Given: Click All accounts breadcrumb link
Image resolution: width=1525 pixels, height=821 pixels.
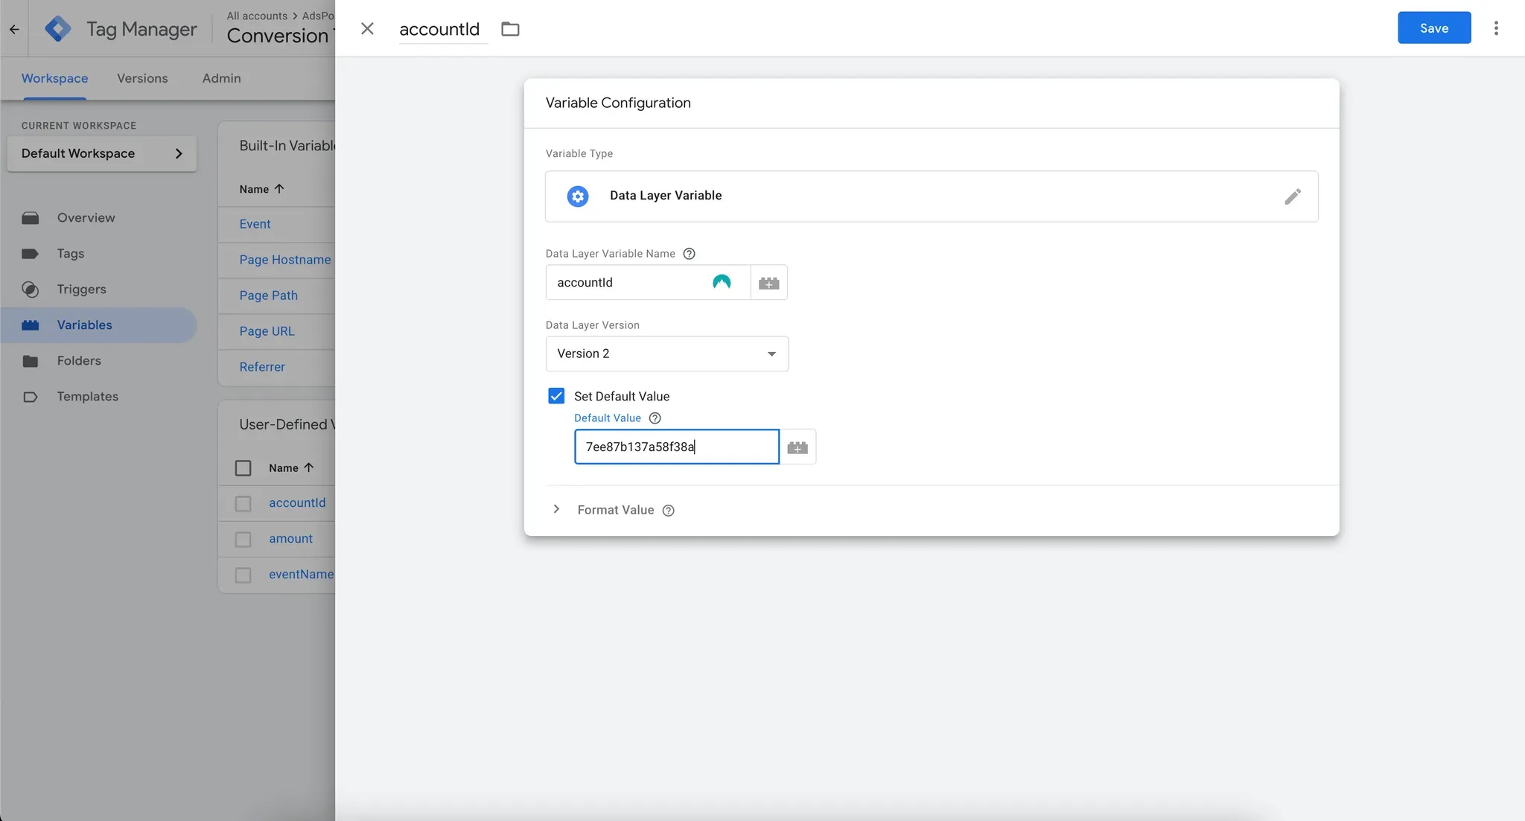Looking at the screenshot, I should point(257,16).
